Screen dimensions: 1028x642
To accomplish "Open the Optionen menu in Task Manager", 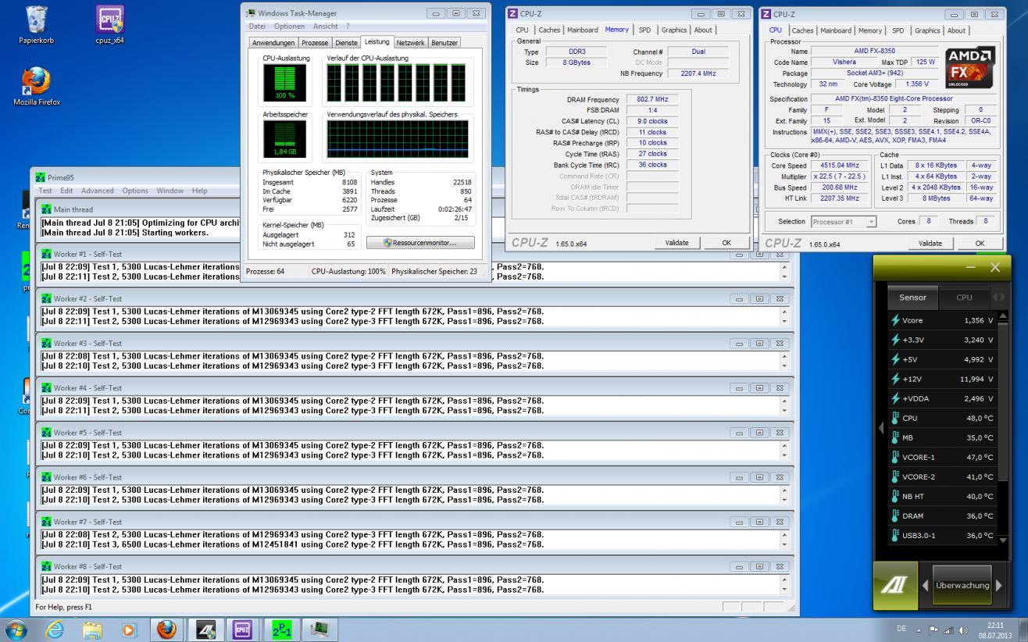I will (289, 27).
